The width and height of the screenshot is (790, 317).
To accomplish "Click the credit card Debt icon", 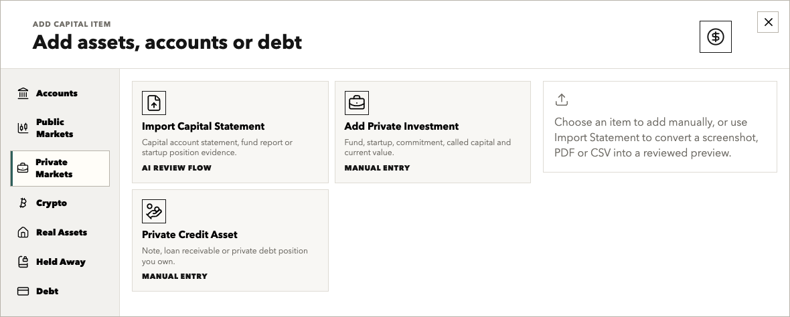I will click(23, 291).
